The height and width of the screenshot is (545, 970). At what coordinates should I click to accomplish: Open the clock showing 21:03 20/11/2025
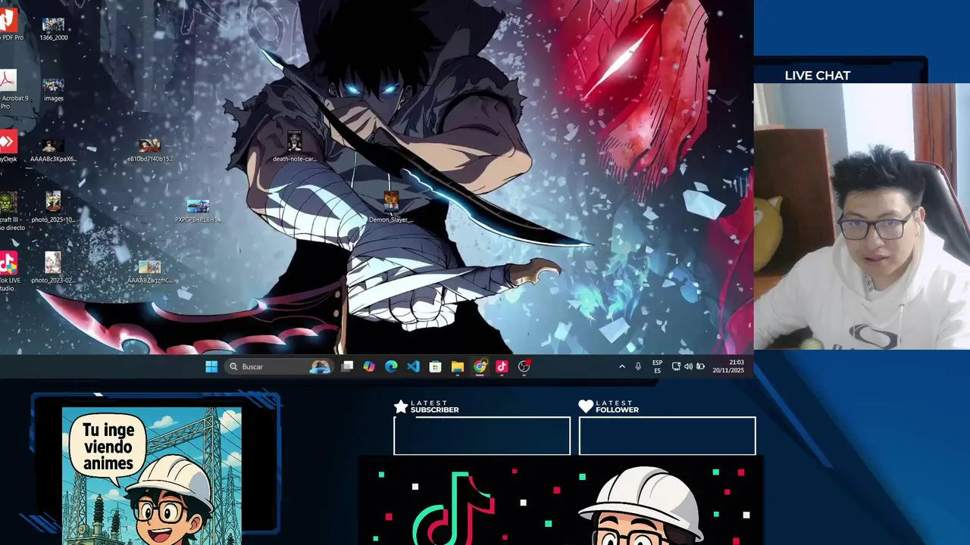click(728, 366)
